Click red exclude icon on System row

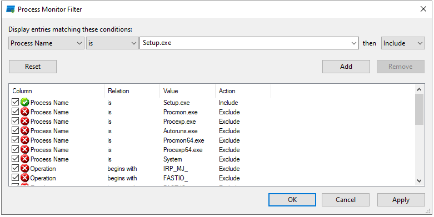(24, 159)
